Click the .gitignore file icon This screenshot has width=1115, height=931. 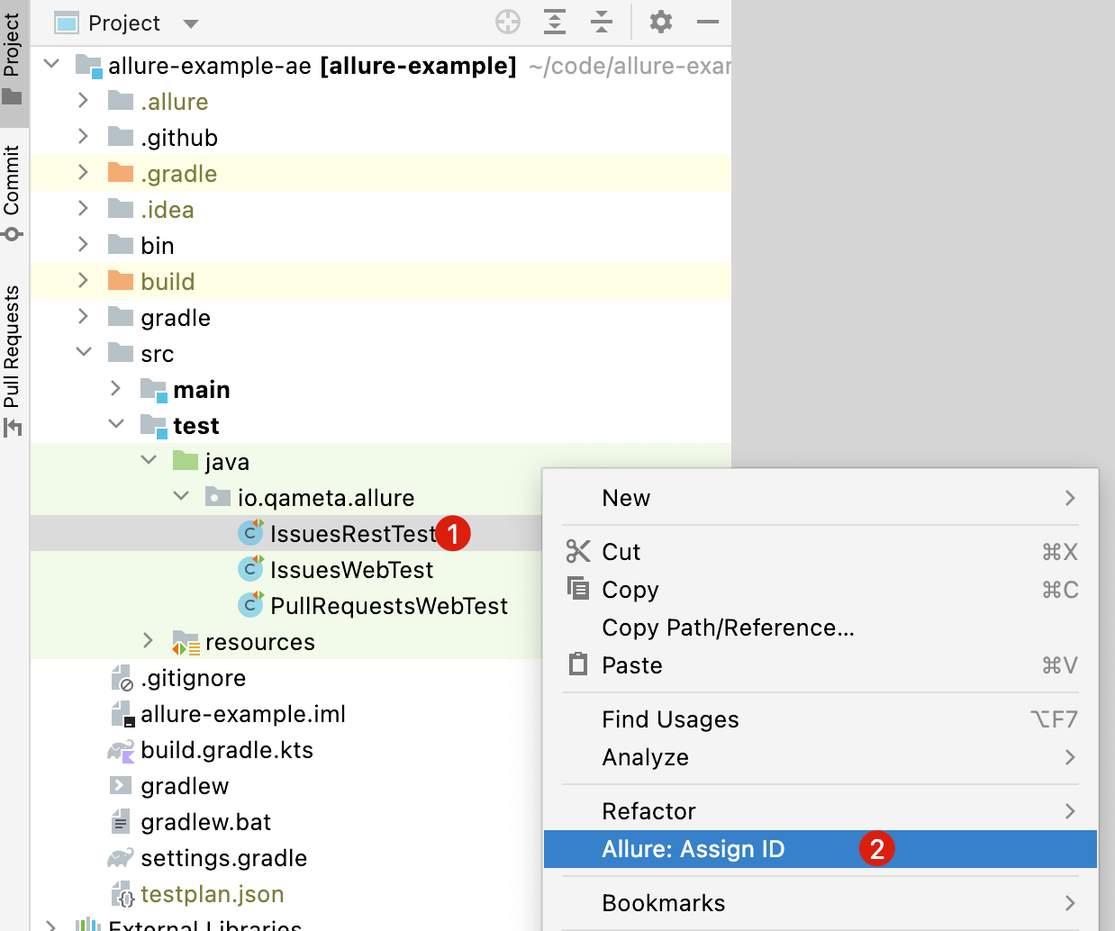(121, 678)
